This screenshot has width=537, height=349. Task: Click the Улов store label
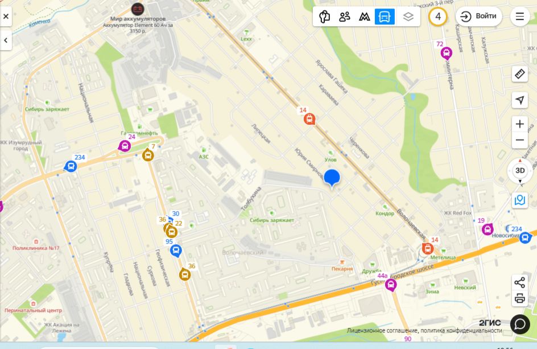click(x=330, y=159)
